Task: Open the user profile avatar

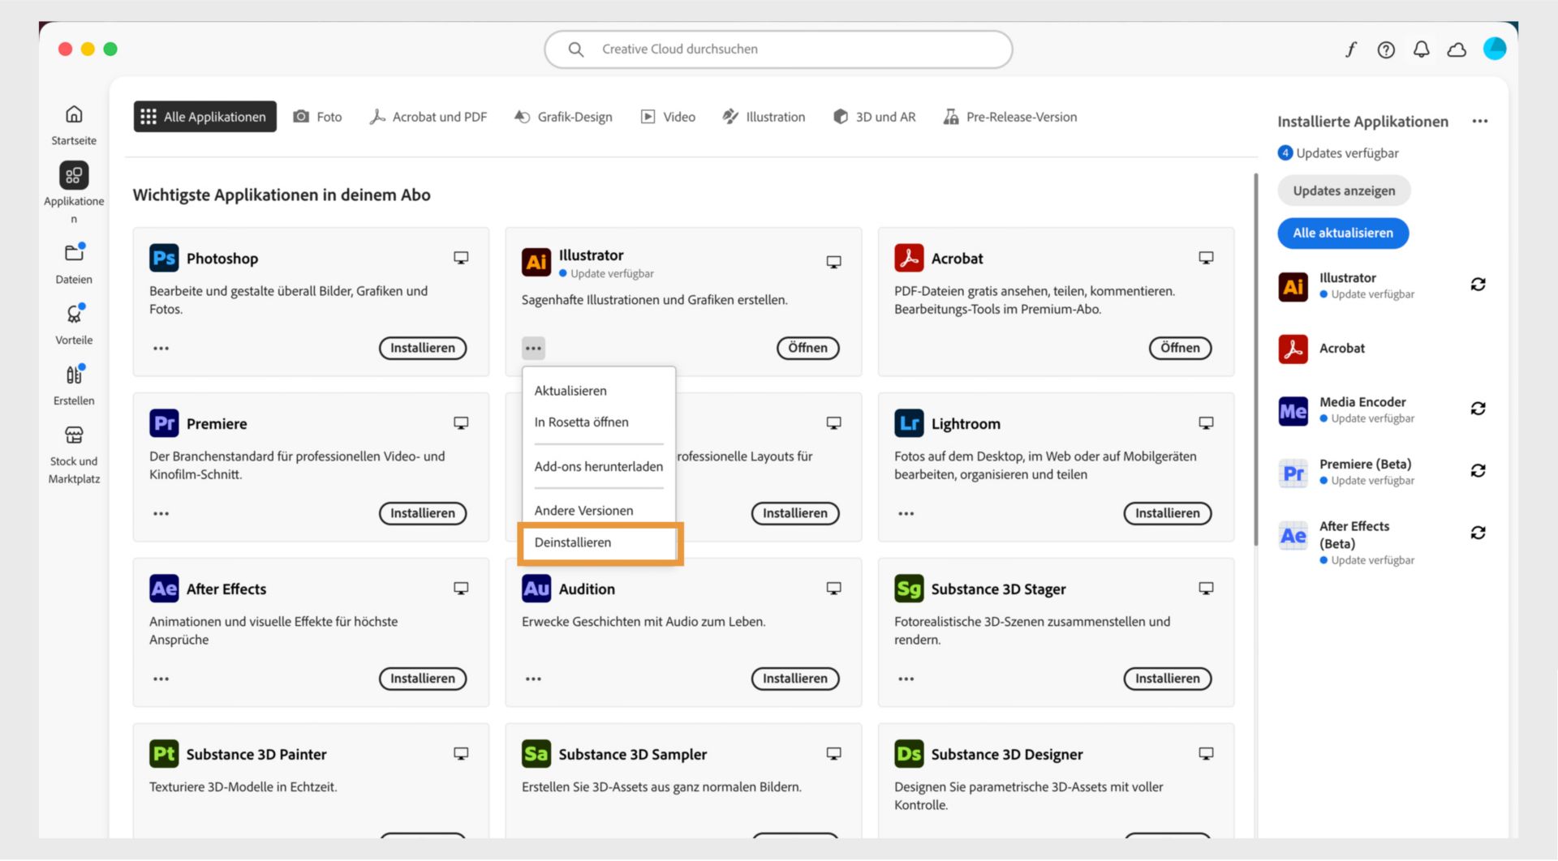Action: click(1495, 49)
